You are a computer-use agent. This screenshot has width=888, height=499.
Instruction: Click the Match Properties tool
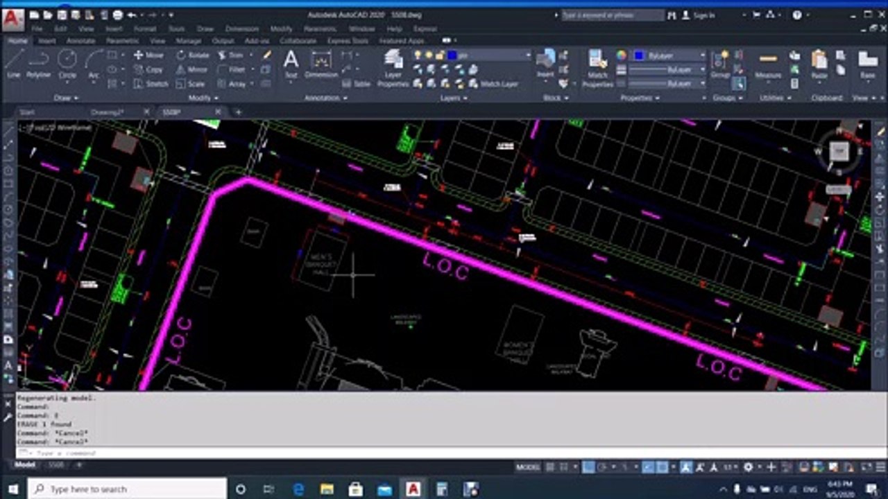597,68
